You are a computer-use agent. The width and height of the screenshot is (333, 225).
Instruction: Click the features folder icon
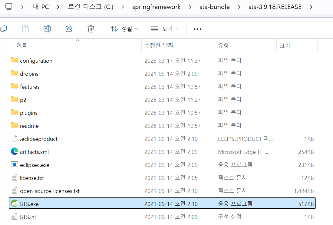[x=15, y=86]
